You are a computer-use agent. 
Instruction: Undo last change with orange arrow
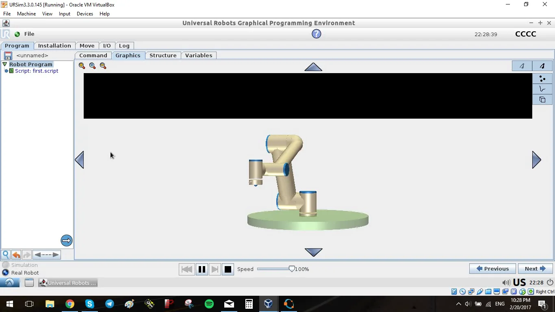tap(16, 255)
